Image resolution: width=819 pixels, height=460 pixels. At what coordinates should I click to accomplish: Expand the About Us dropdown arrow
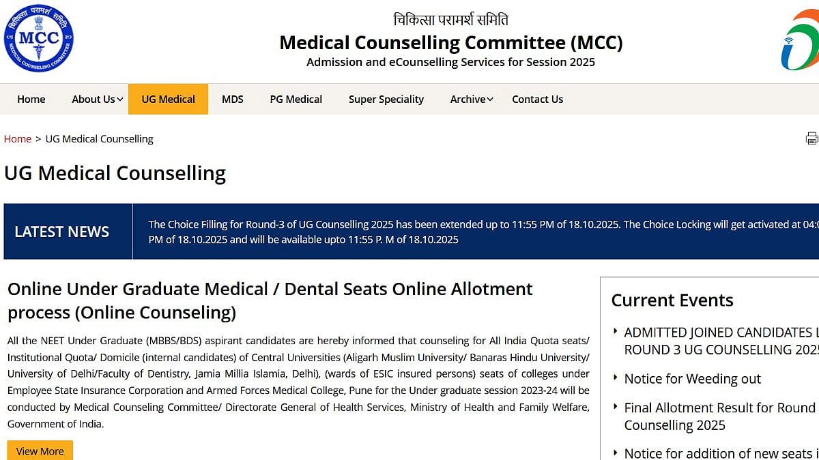(120, 99)
